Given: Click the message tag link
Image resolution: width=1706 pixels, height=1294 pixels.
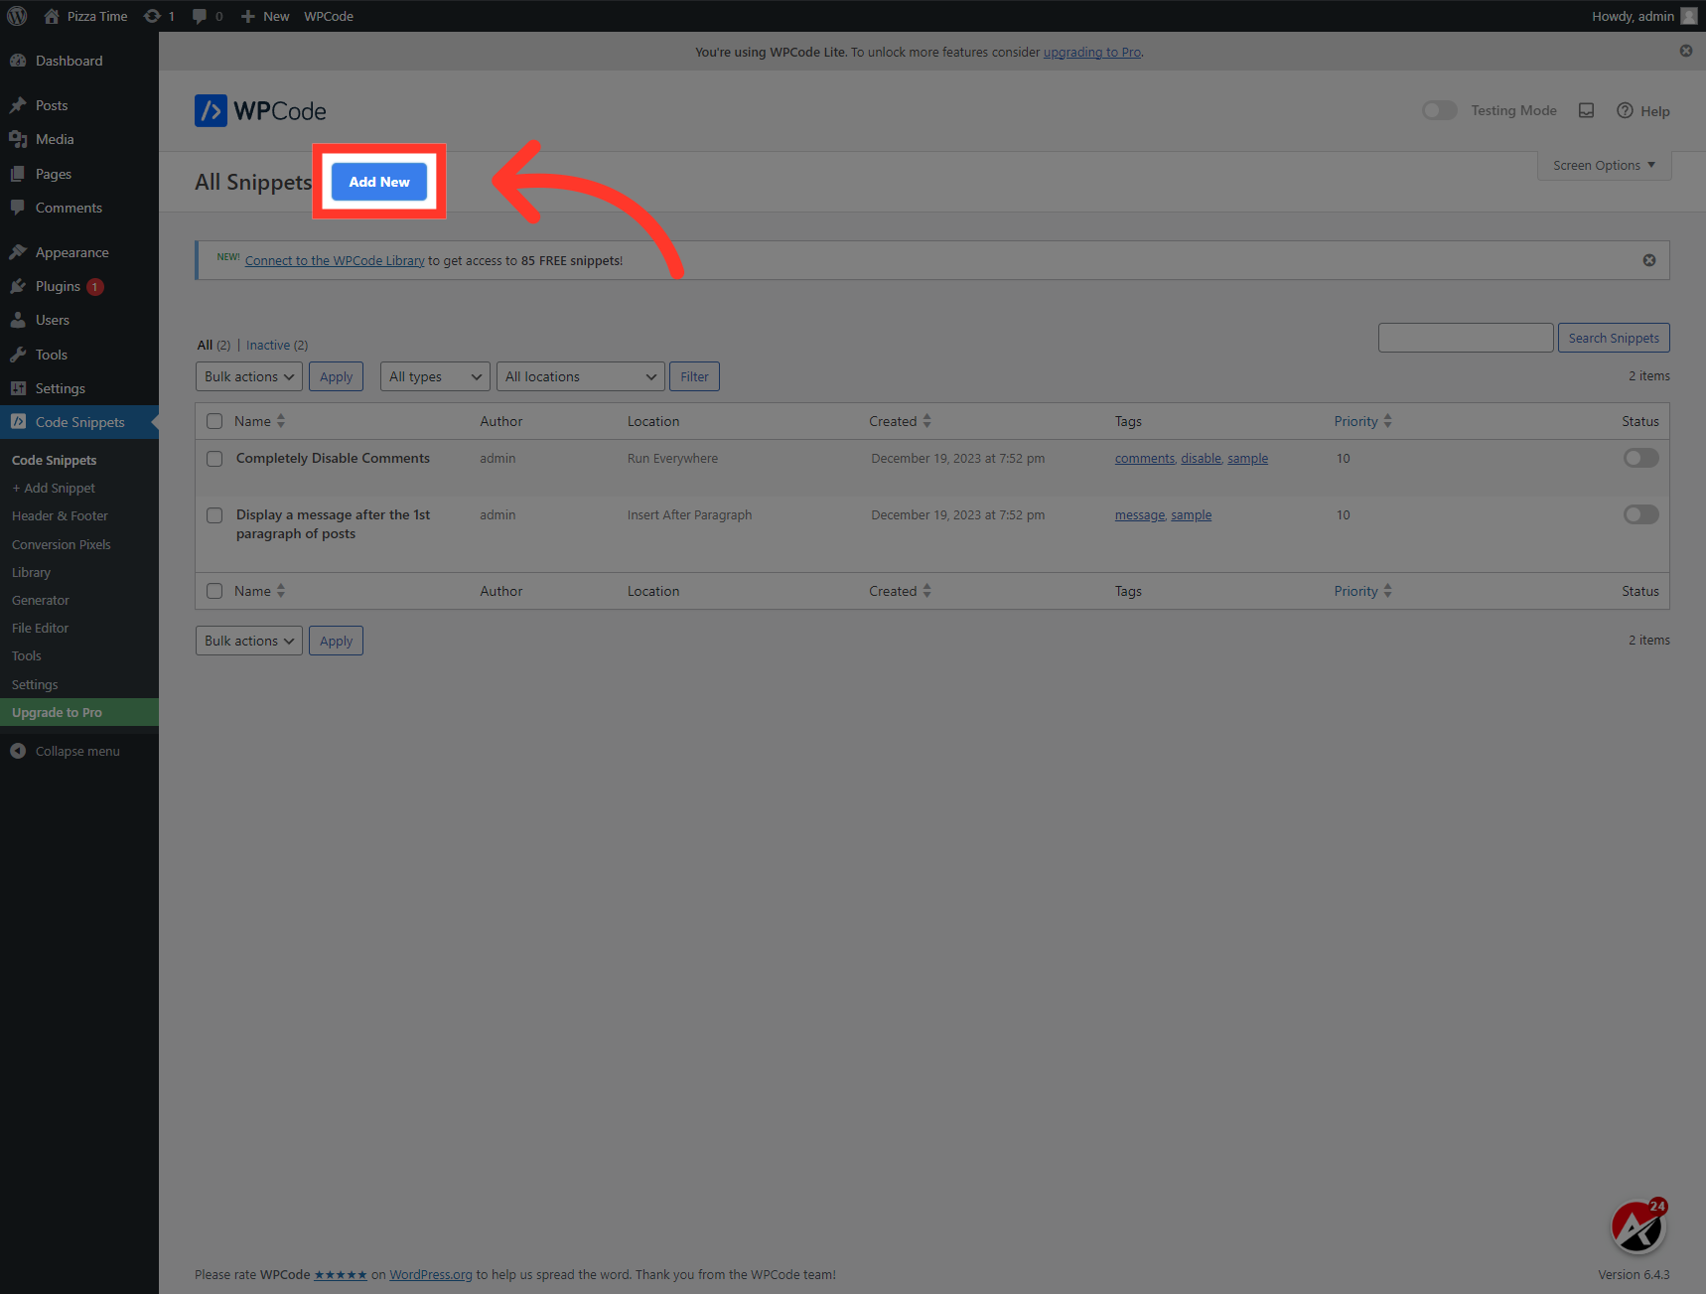Looking at the screenshot, I should pos(1140,514).
